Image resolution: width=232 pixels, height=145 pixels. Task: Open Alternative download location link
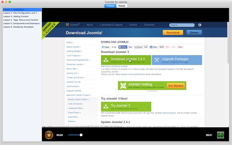(114, 66)
